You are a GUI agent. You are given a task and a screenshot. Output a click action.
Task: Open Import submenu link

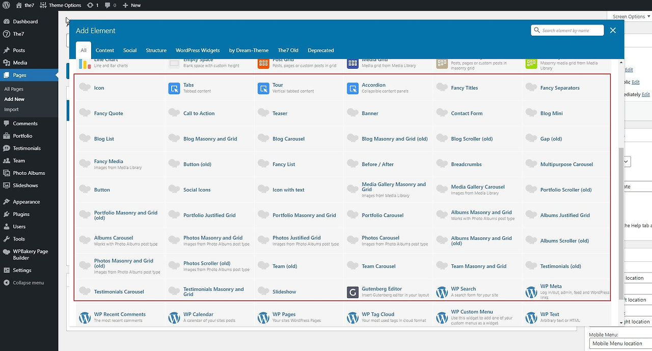pos(11,110)
